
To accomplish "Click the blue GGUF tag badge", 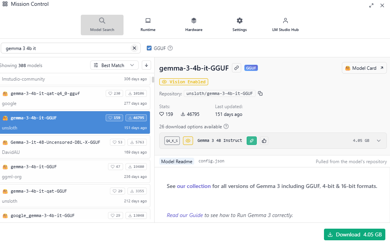I will click(x=251, y=68).
